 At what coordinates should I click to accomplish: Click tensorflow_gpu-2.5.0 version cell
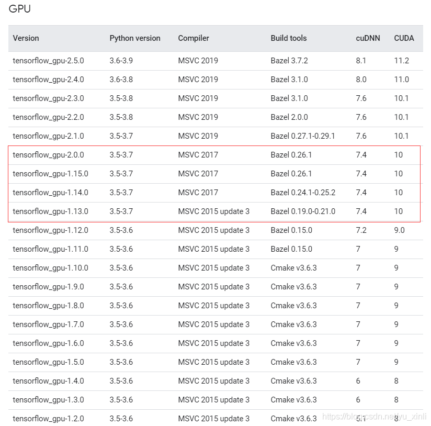click(x=48, y=61)
